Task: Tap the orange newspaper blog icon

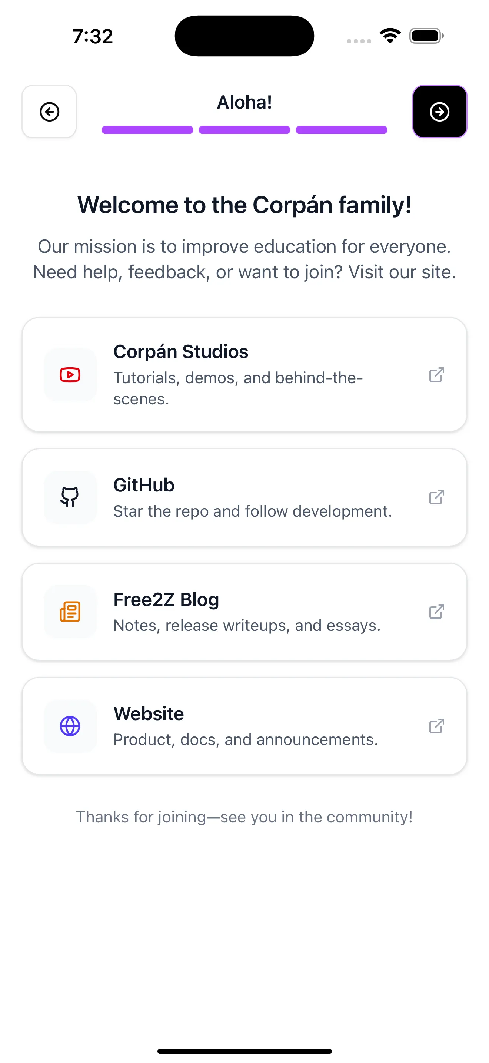Action: tap(70, 612)
